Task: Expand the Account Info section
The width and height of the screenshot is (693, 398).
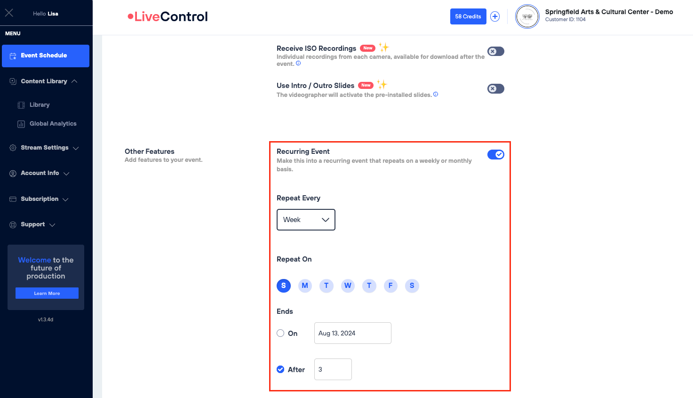Action: (x=40, y=173)
